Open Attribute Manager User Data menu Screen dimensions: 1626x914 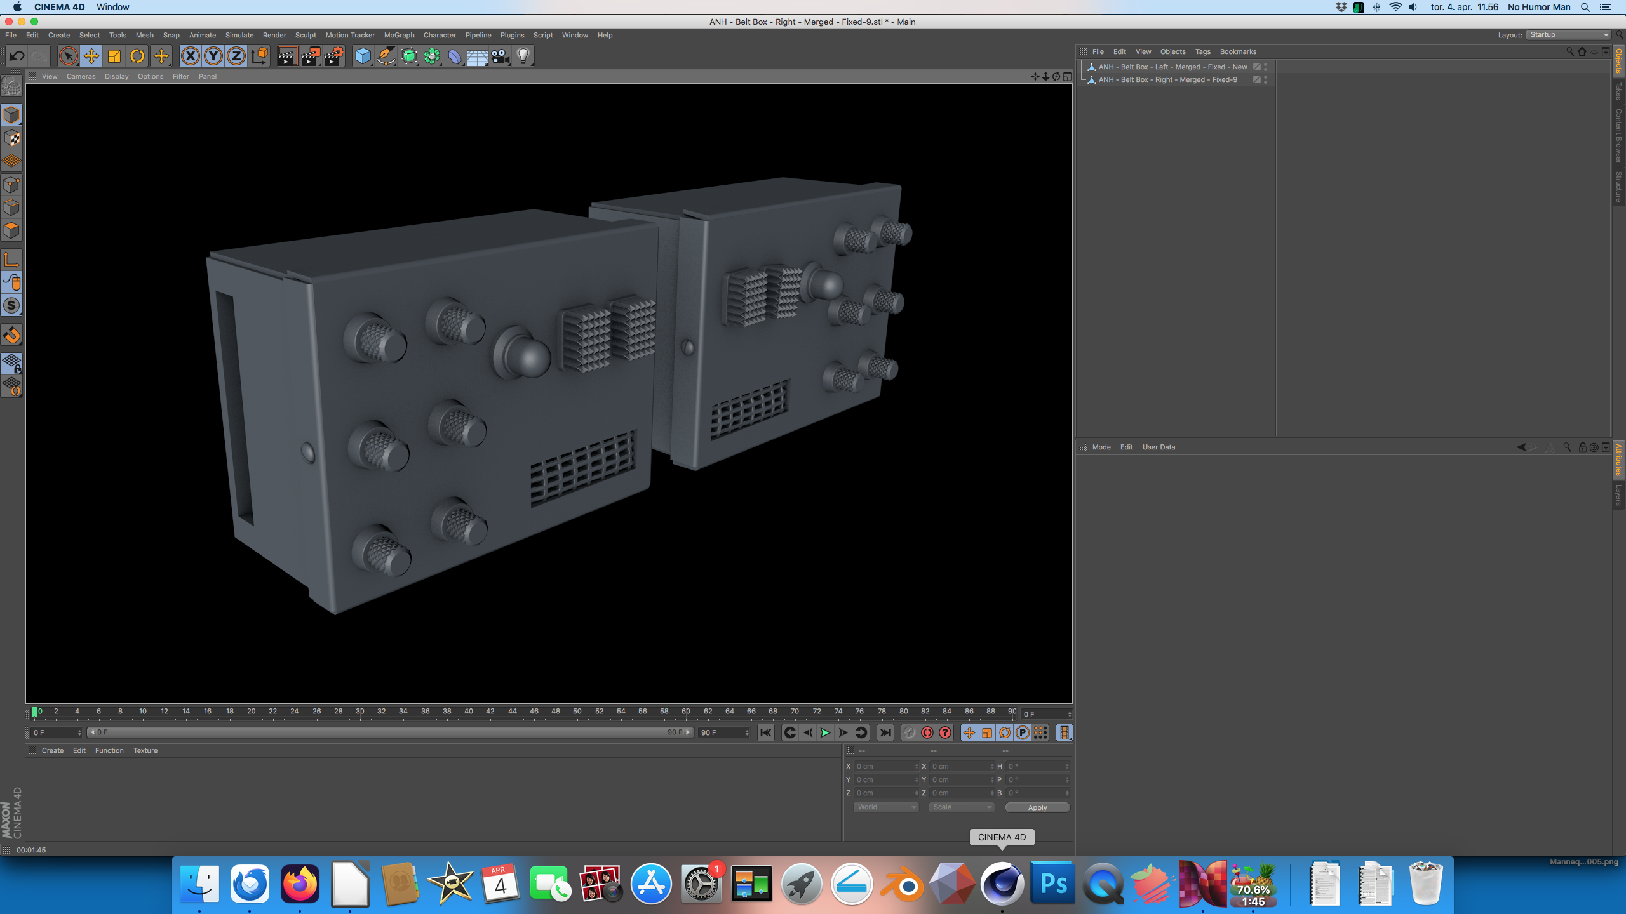click(x=1159, y=447)
